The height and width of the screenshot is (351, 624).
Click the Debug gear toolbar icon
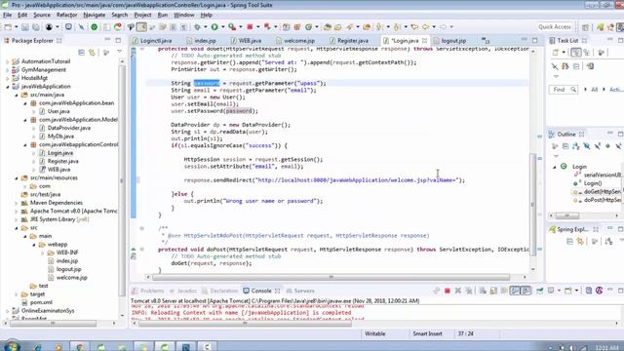pos(197,27)
